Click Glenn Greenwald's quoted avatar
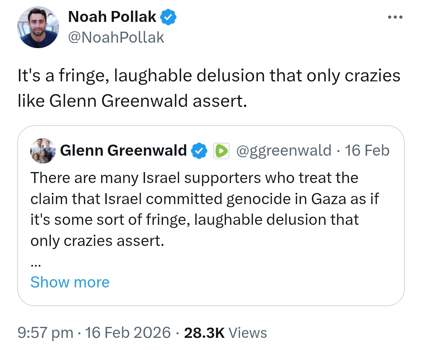Image resolution: width=422 pixels, height=350 pixels. pos(43,151)
